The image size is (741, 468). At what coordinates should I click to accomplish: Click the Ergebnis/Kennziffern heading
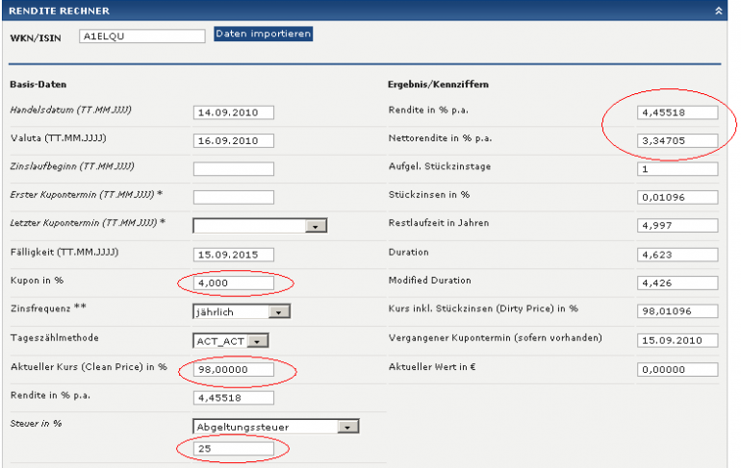tap(438, 85)
